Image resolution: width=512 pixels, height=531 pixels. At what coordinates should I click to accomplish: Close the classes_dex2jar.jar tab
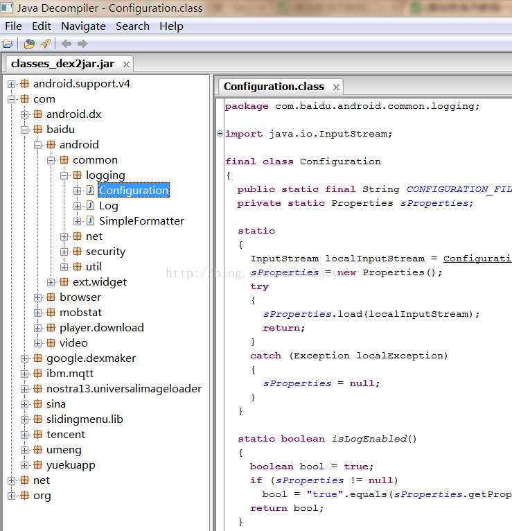[126, 64]
